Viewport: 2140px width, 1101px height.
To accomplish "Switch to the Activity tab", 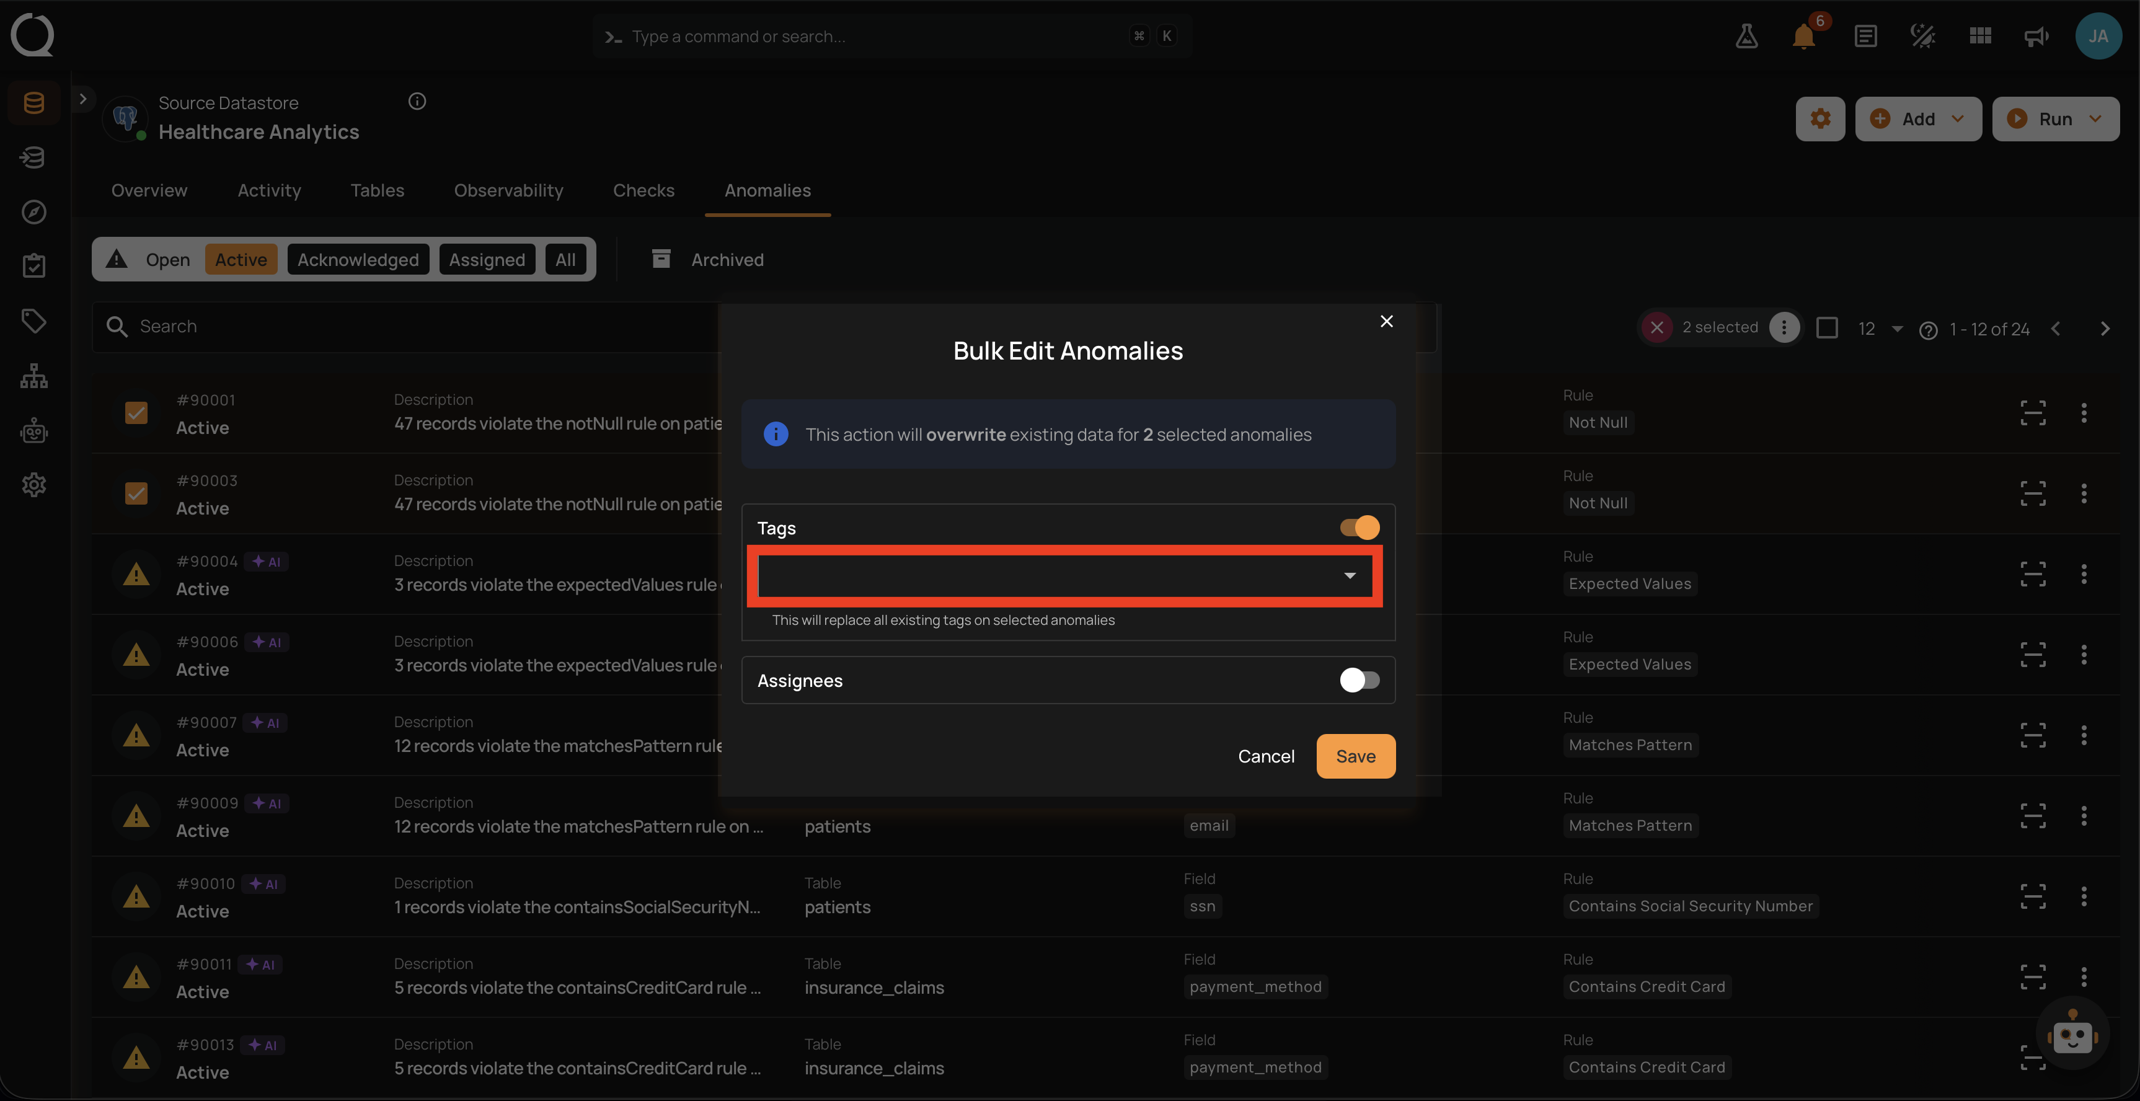I will point(269,190).
